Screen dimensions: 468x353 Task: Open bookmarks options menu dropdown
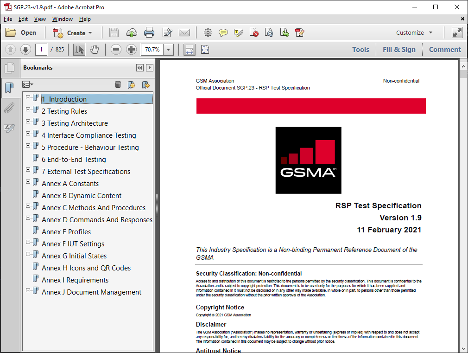(28, 84)
